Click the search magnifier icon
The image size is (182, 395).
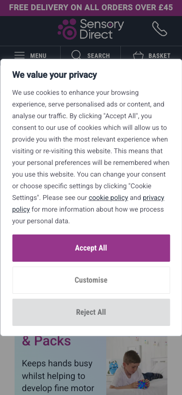click(x=76, y=54)
